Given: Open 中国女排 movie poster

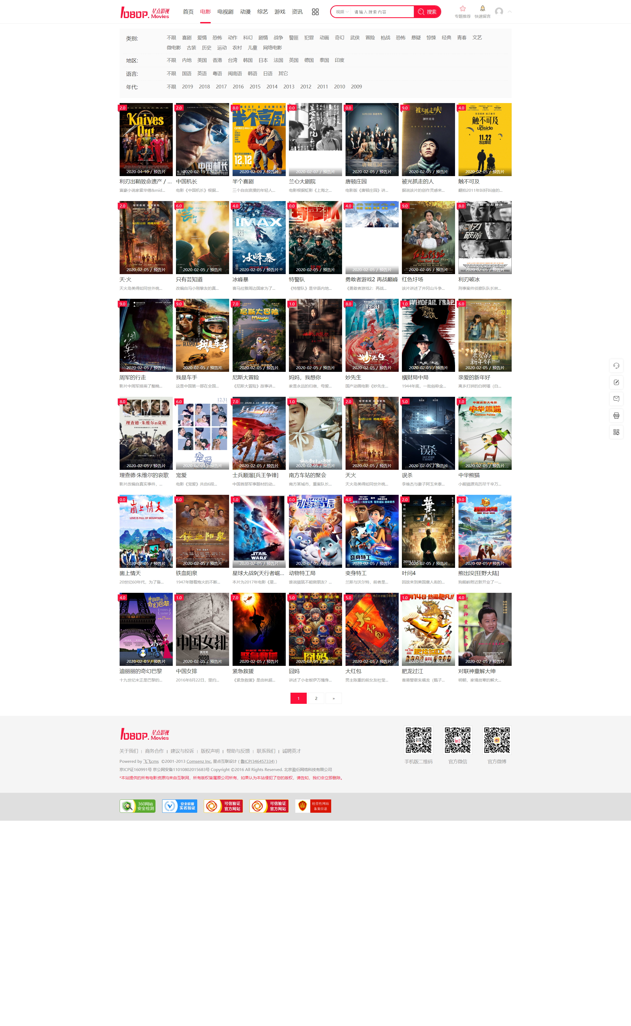Looking at the screenshot, I should (203, 629).
